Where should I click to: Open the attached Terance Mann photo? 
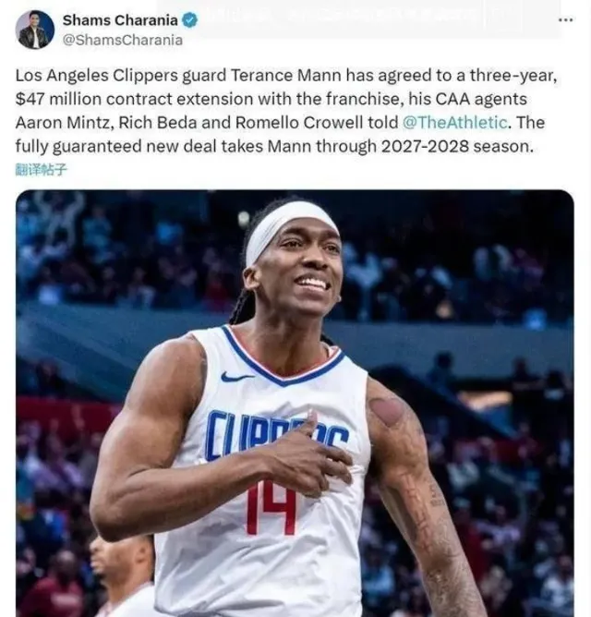pos(295,403)
